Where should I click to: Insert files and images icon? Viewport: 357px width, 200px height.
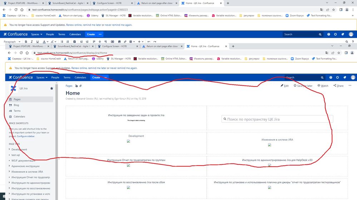click(119, 42)
